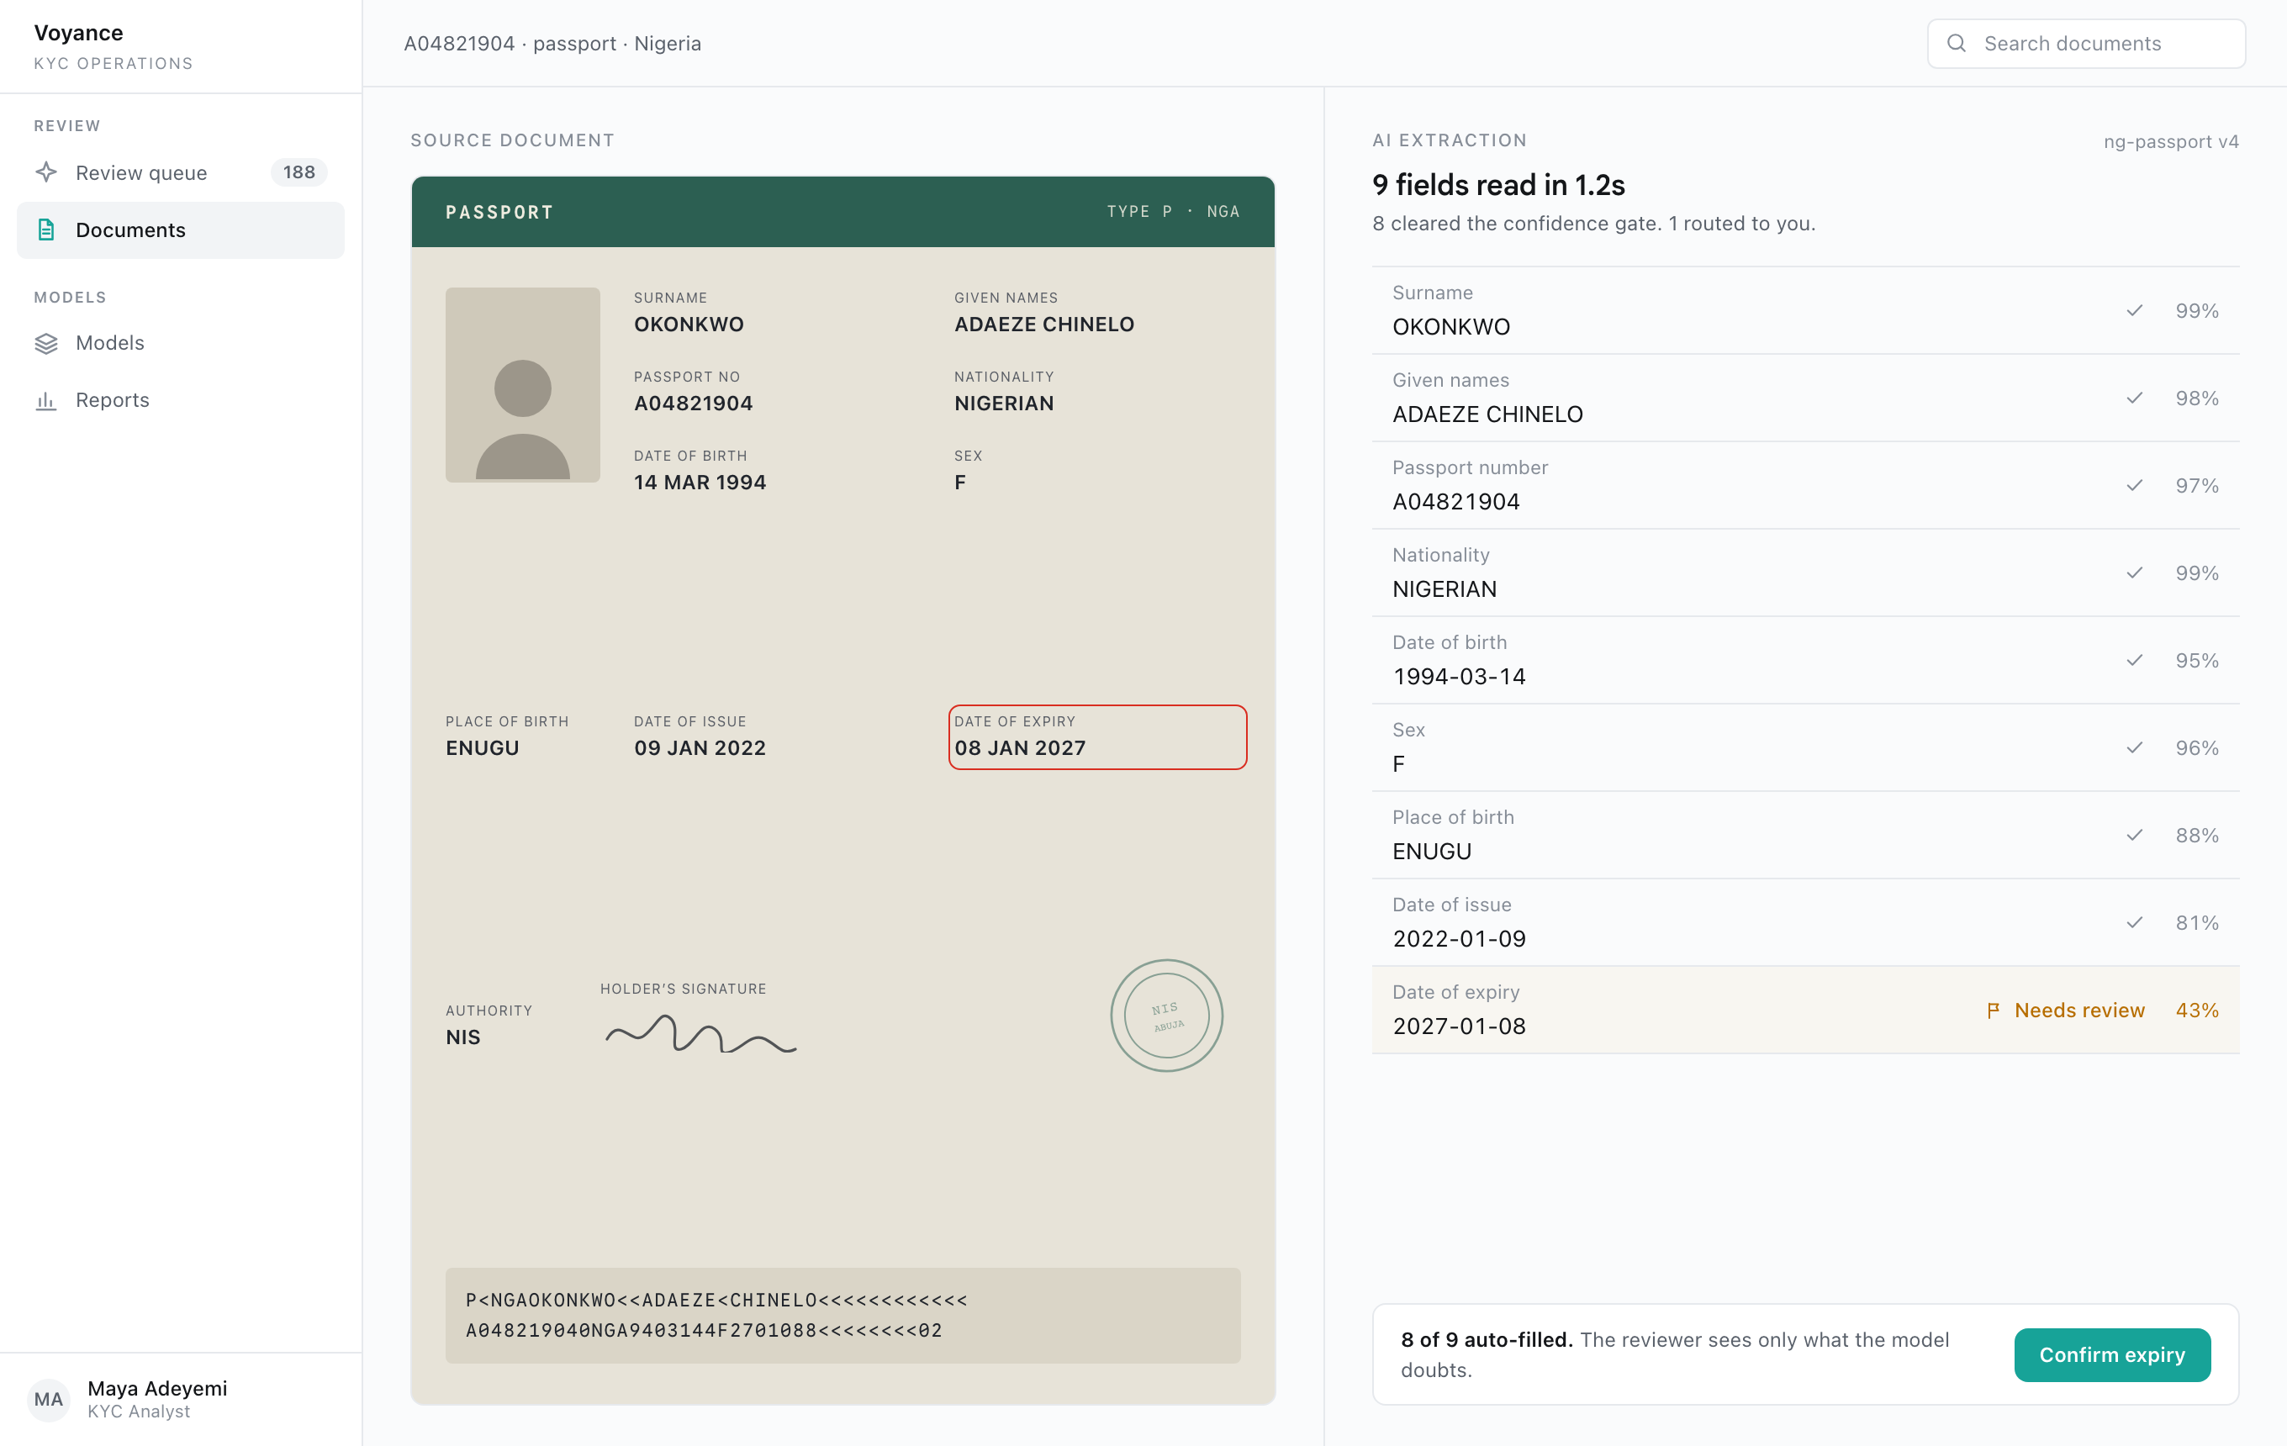Select the ENUGU extraction value

coord(1431,851)
